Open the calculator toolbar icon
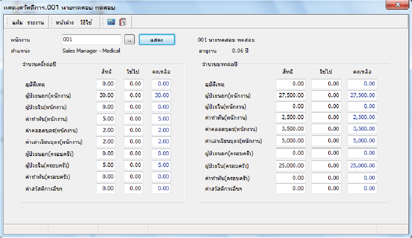The width and height of the screenshot is (412, 238). coord(111,22)
